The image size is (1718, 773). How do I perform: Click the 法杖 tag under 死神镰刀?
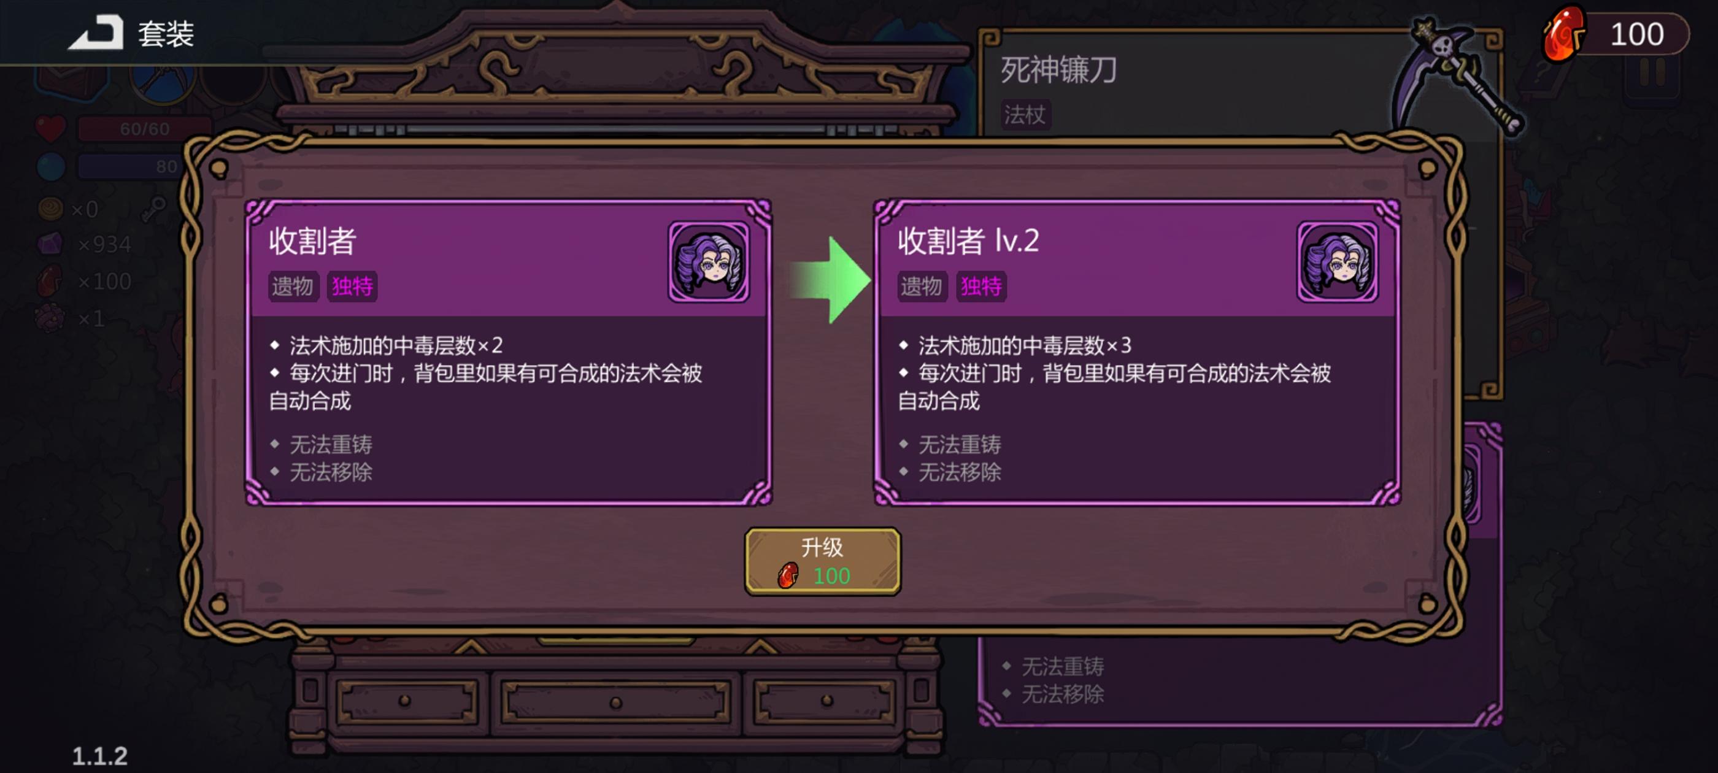1025,115
